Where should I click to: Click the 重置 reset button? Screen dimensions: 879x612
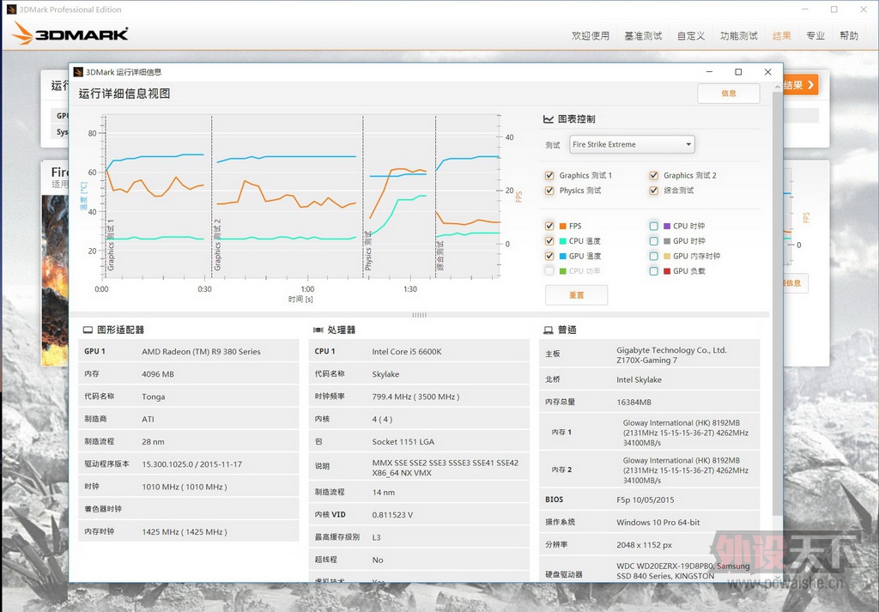pos(576,295)
